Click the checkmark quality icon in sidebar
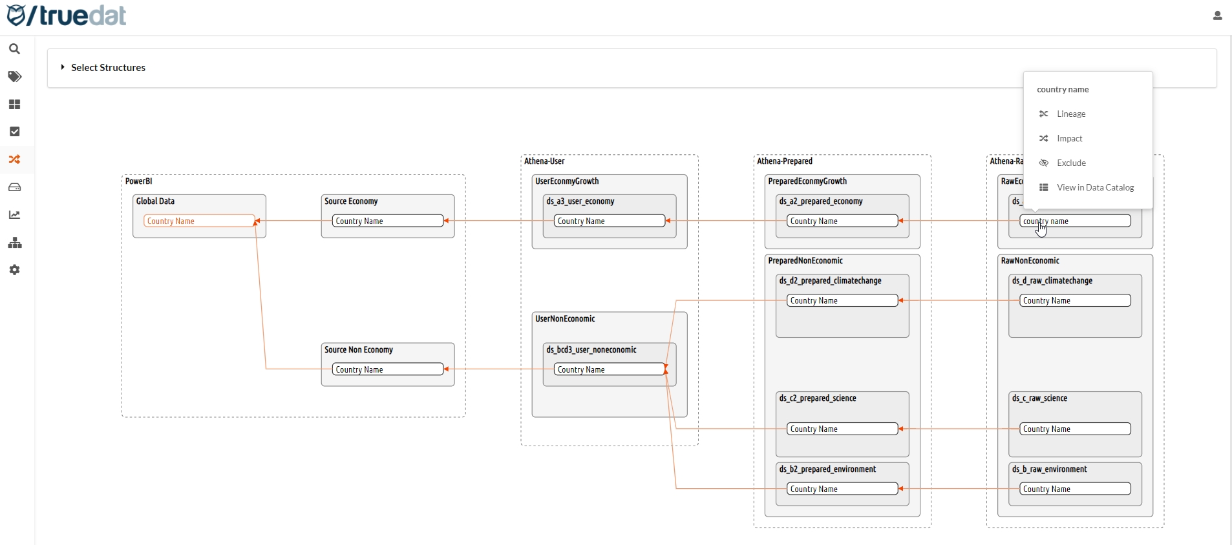The width and height of the screenshot is (1232, 545). [15, 132]
